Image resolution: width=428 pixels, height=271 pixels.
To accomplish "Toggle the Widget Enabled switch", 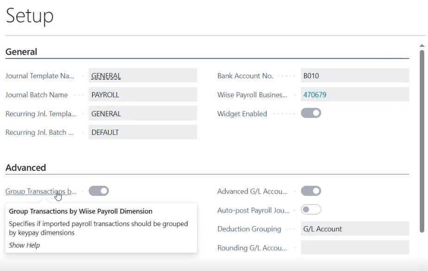I will 311,113.
